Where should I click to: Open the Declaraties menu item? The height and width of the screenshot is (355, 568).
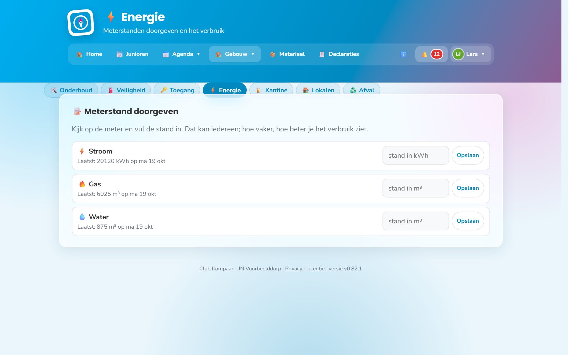[339, 54]
